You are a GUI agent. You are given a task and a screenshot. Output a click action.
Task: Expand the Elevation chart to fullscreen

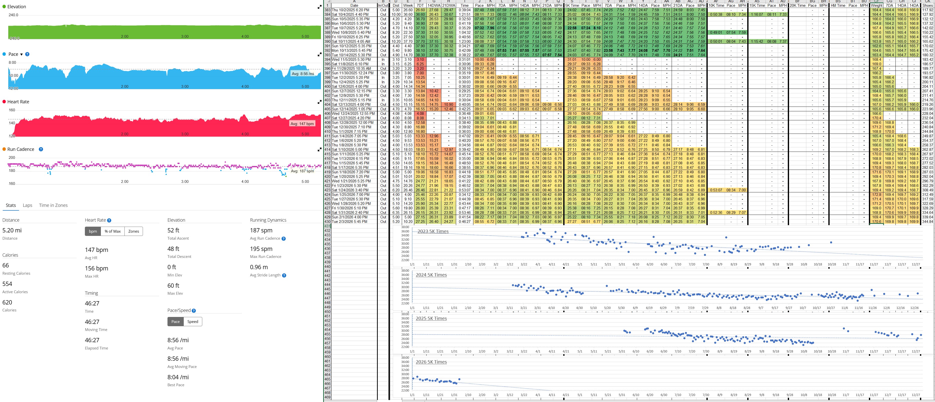(319, 7)
